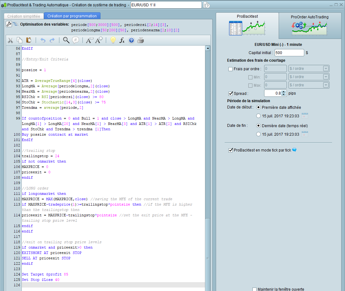Click the scissors Cut icon
Image resolution: width=345 pixels, height=291 pixels.
click(10, 40)
